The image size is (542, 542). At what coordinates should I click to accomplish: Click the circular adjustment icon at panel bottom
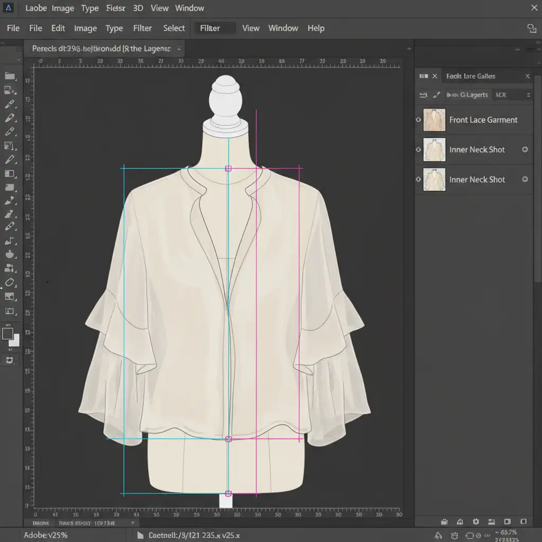[x=475, y=521]
